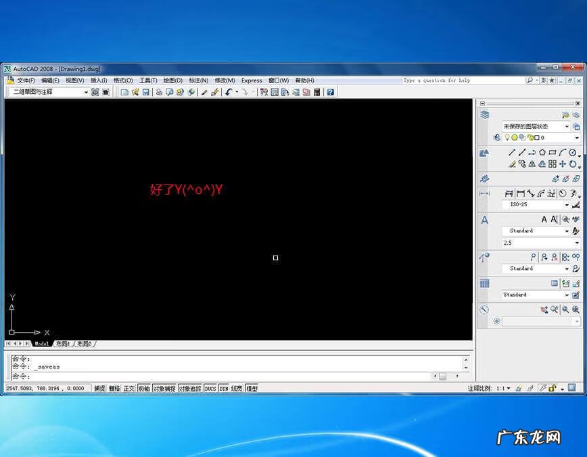Click the Multiline Text A icon
This screenshot has width=587, height=457.
[544, 220]
